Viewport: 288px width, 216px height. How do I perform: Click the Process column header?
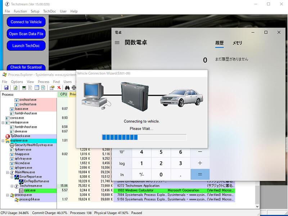28,94
